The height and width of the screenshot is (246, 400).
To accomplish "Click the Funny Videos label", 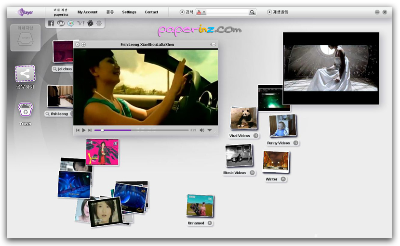I will tap(279, 143).
